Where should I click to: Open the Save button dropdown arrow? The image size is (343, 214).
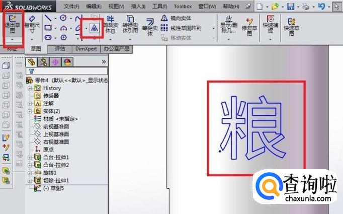tap(298, 7)
